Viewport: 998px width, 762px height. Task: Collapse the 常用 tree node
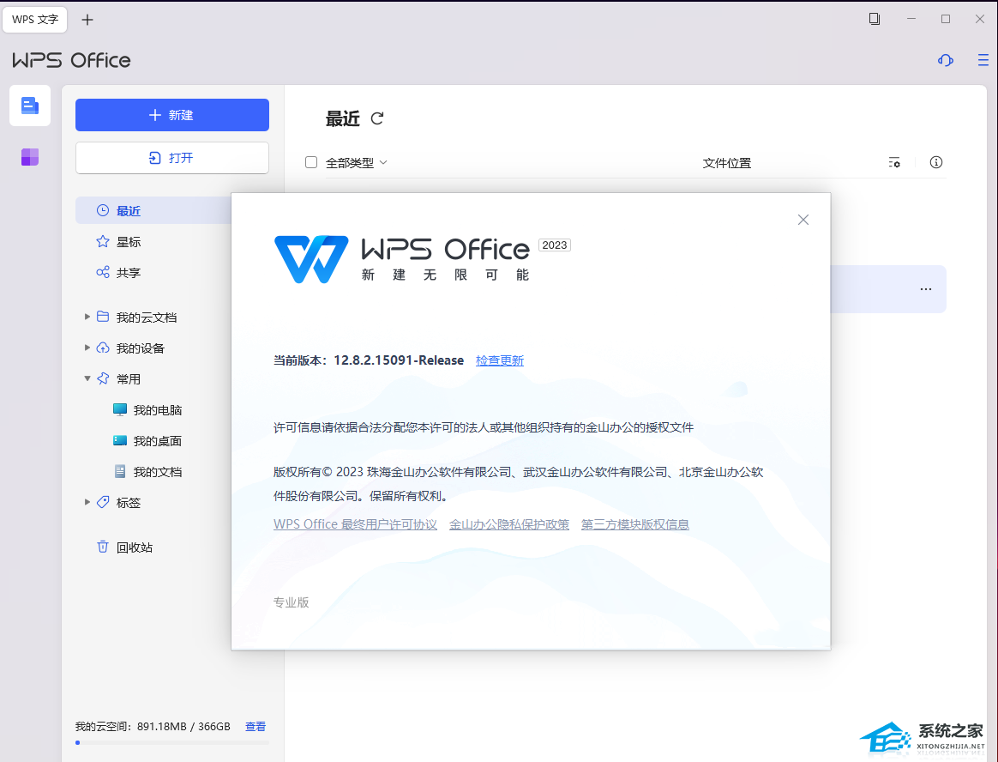pyautogui.click(x=87, y=378)
